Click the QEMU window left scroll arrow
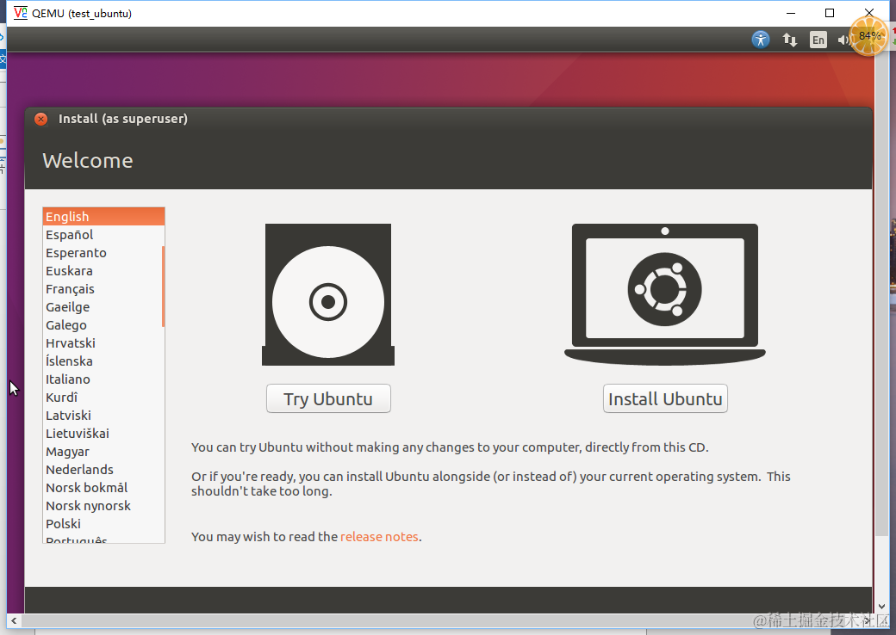This screenshot has height=635, width=896. [x=14, y=620]
